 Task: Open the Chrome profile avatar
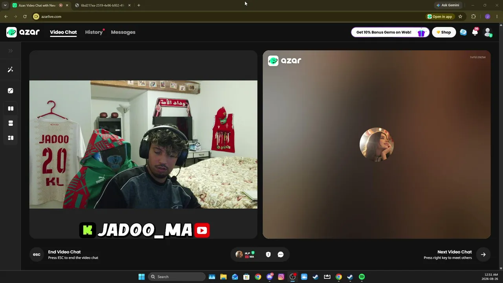[487, 17]
